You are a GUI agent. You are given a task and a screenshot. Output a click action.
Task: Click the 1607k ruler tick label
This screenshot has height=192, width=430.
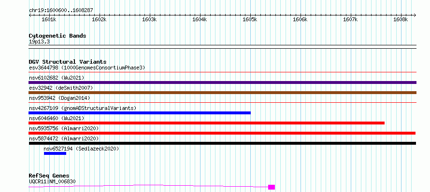coord(350,20)
